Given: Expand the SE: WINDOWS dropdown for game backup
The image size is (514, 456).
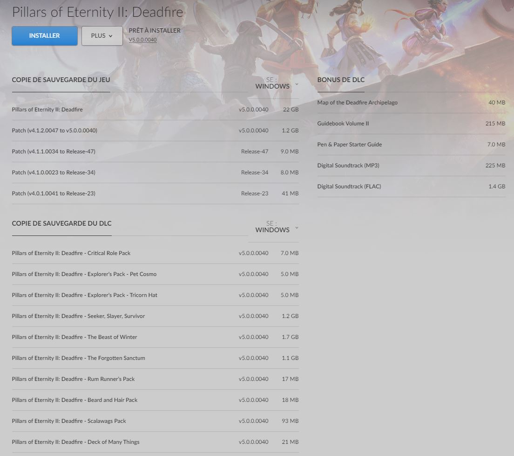Looking at the screenshot, I should coord(277,83).
